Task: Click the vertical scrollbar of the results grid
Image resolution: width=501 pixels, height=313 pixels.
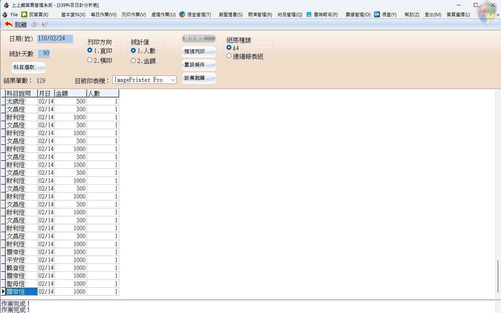Action: [498, 276]
